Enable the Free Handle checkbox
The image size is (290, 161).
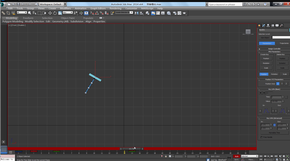[262, 137]
